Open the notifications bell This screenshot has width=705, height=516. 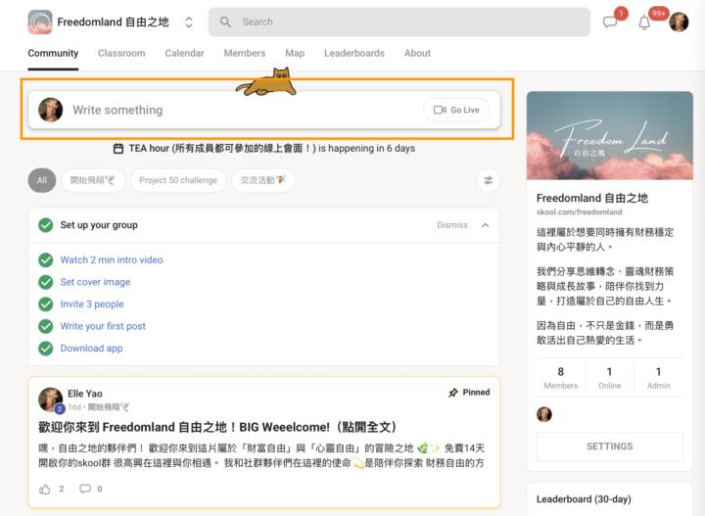(644, 22)
